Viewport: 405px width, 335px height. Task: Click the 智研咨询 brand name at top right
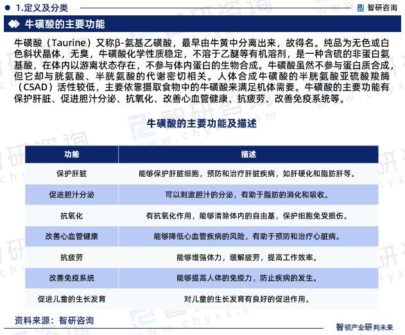click(x=383, y=8)
